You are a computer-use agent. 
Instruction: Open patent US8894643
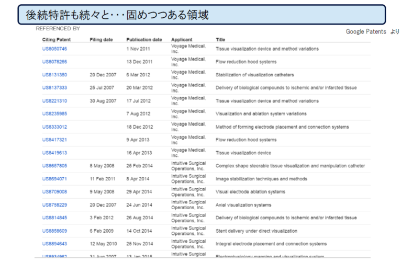tap(54, 244)
